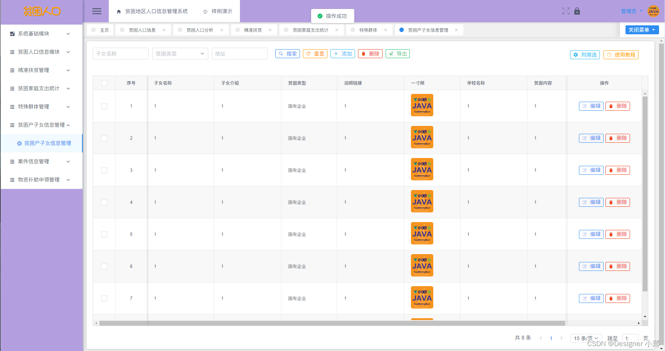The image size is (665, 351).
Task: Click the table horizontal scrollbar
Action: [332, 323]
